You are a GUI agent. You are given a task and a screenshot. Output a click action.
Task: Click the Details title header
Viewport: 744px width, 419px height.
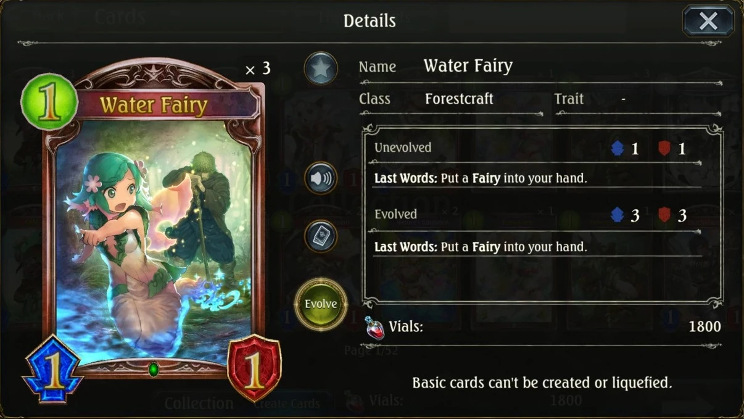(370, 20)
